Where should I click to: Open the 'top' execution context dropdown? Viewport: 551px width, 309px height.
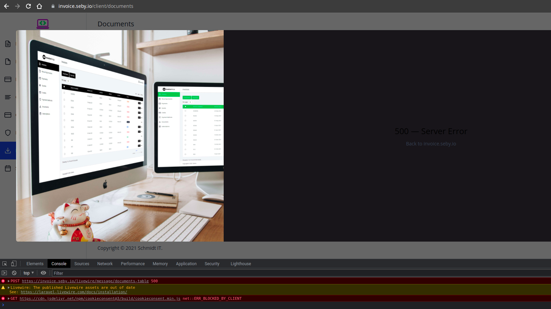28,272
